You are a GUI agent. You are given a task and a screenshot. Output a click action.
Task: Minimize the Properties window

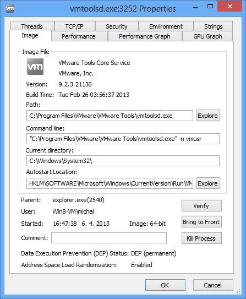(195, 8)
